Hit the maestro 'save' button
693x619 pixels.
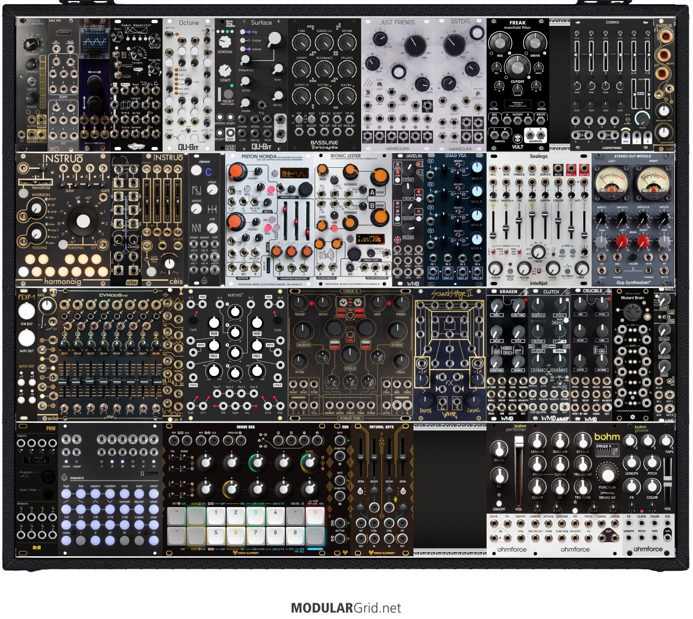[124, 494]
